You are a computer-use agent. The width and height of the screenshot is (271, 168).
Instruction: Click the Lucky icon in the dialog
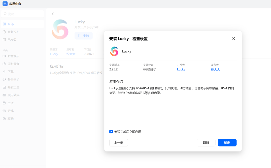click(x=114, y=51)
